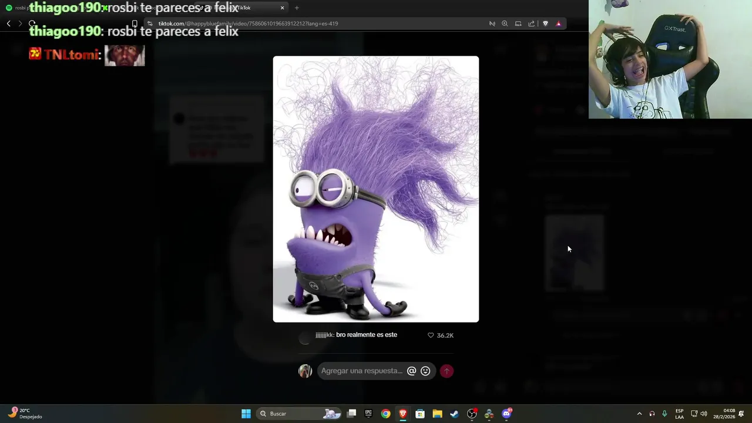Screen dimensions: 752x423
Task: Open the network tray icon
Action: tap(694, 414)
